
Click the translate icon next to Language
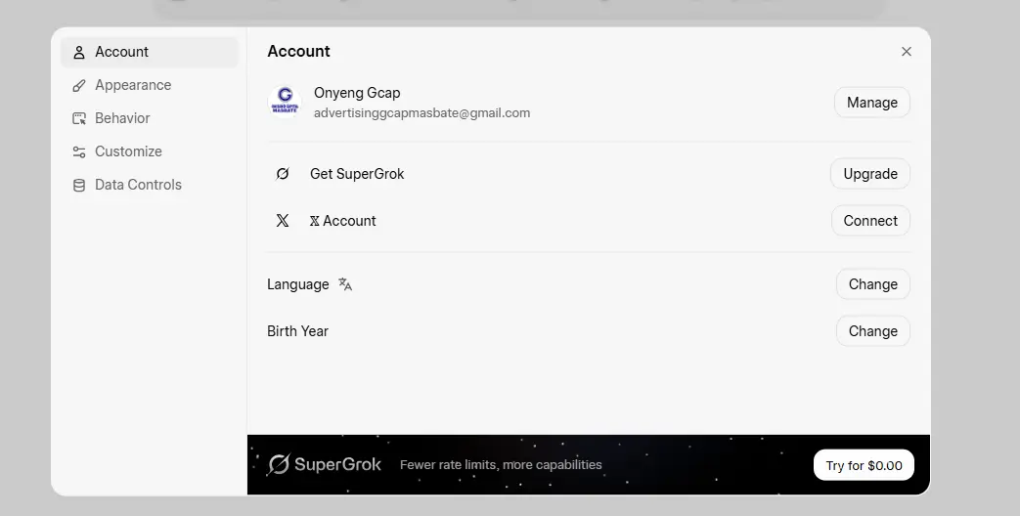(345, 284)
